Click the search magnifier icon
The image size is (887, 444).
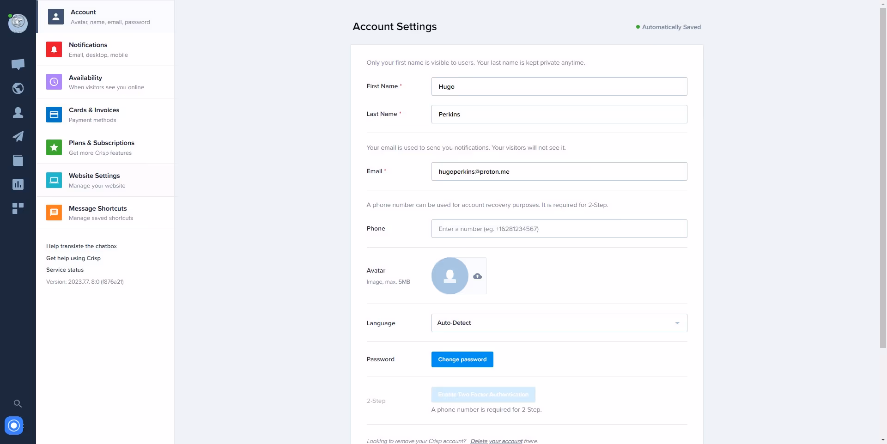click(18, 404)
